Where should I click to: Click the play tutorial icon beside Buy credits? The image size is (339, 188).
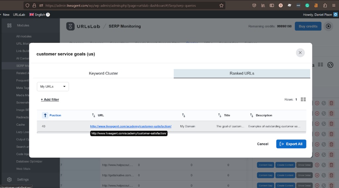point(328,26)
